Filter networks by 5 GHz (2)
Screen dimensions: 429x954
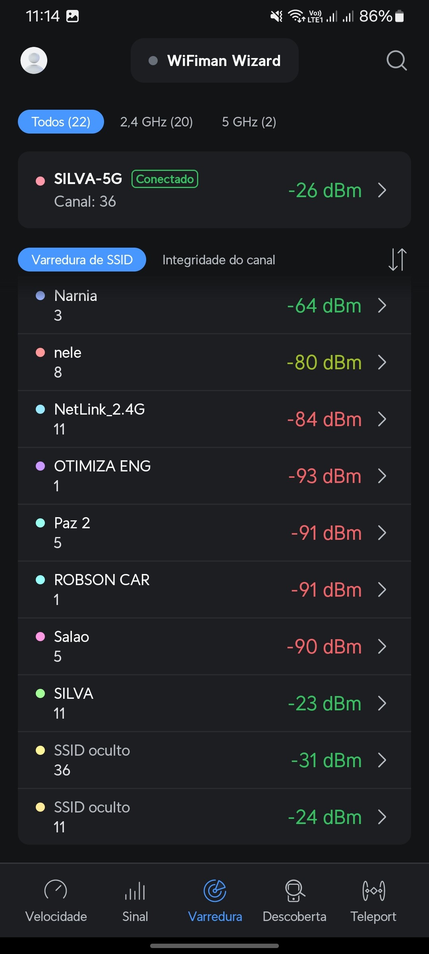point(249,122)
